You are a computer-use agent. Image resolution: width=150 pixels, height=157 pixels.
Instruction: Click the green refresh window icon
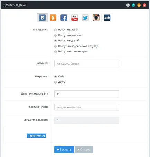tap(133, 5)
